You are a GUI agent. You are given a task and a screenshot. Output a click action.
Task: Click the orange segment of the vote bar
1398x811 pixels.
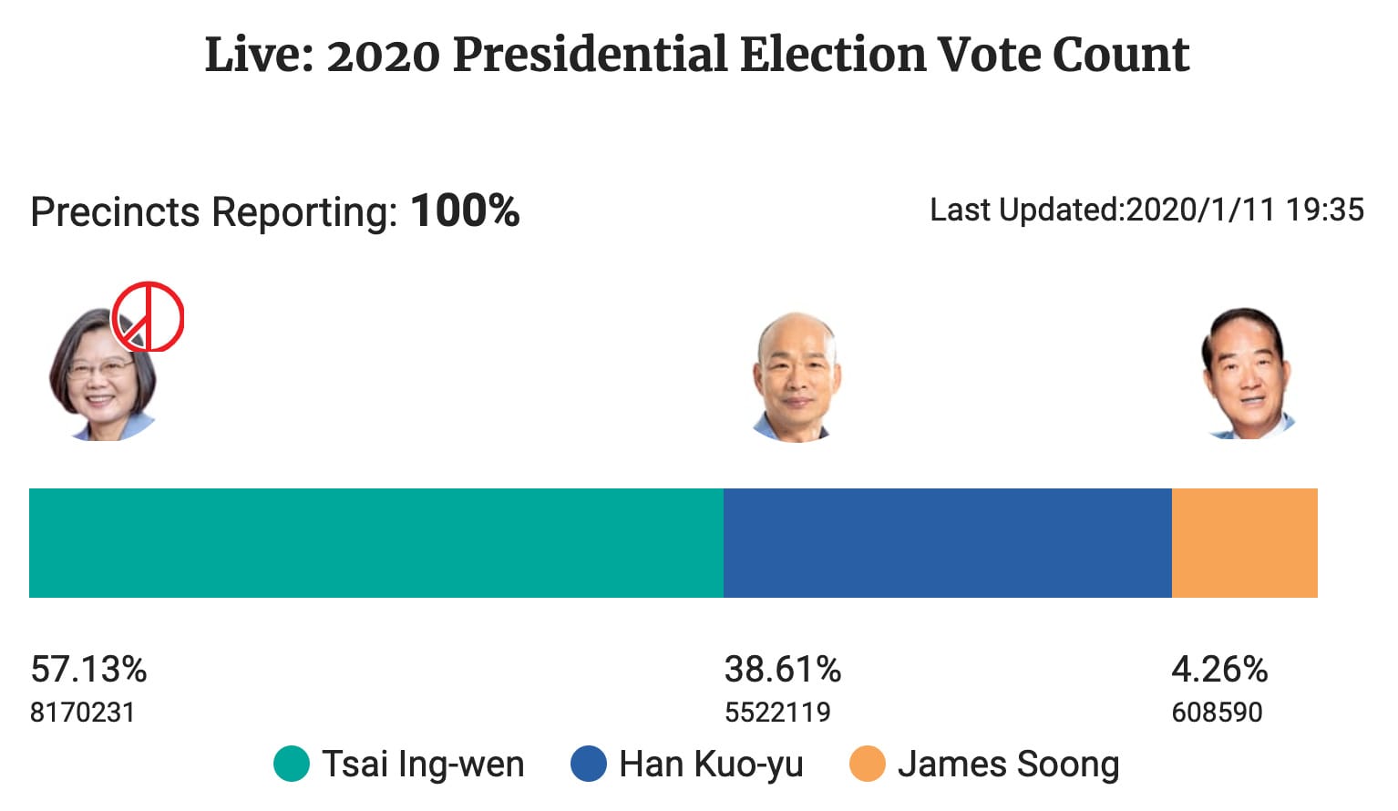(x=1244, y=543)
